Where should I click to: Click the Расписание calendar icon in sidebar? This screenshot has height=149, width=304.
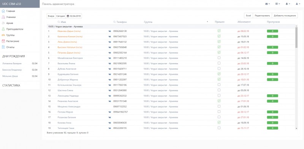[x=3, y=41]
